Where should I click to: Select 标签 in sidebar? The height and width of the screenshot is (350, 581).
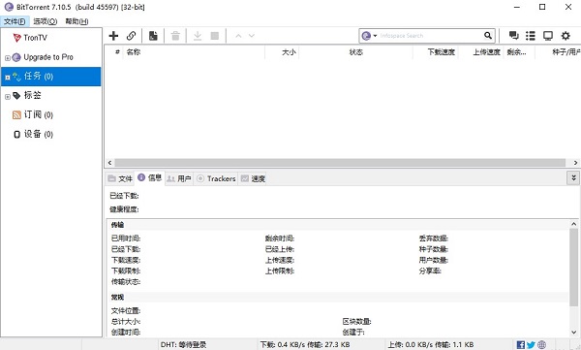(x=33, y=95)
